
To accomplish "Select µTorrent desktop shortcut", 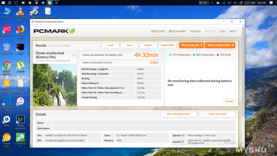I will [20, 67].
